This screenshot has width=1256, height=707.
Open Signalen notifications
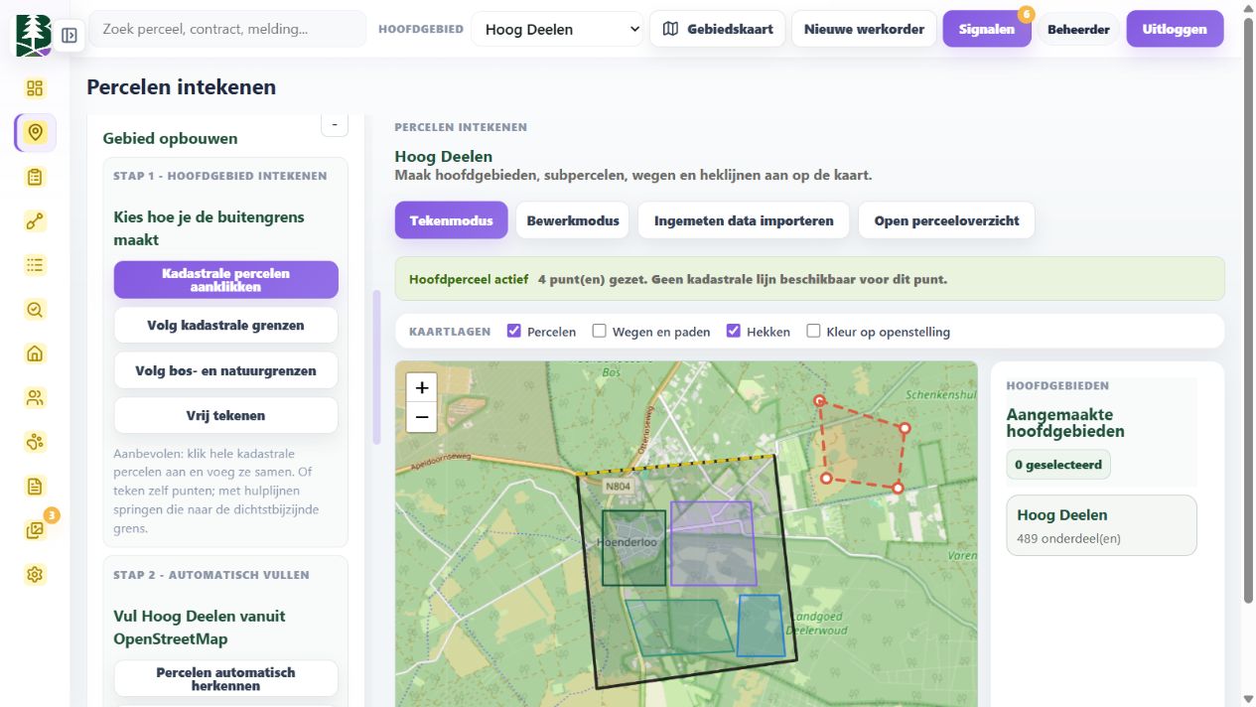[987, 29]
